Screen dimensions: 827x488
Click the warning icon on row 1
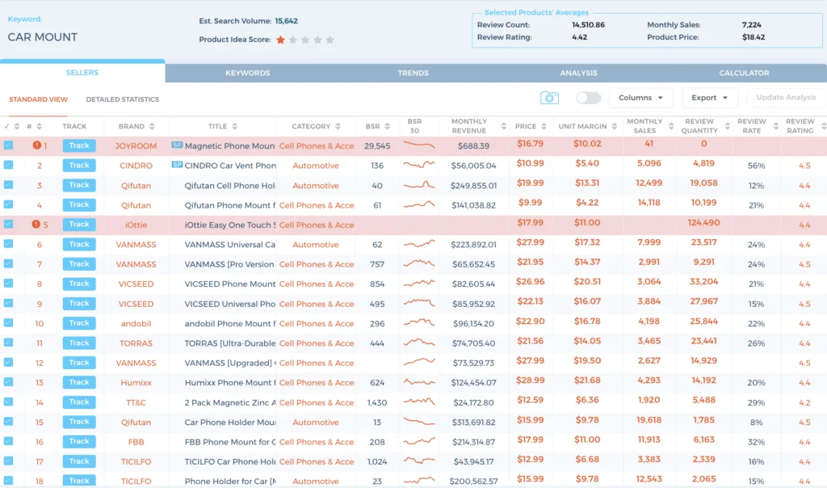click(36, 146)
